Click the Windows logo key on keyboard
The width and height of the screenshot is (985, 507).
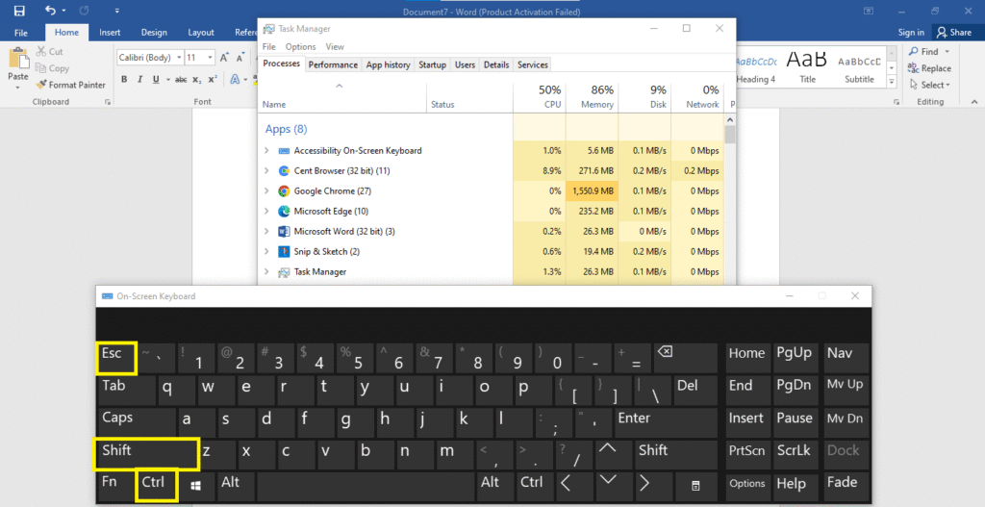(x=195, y=486)
